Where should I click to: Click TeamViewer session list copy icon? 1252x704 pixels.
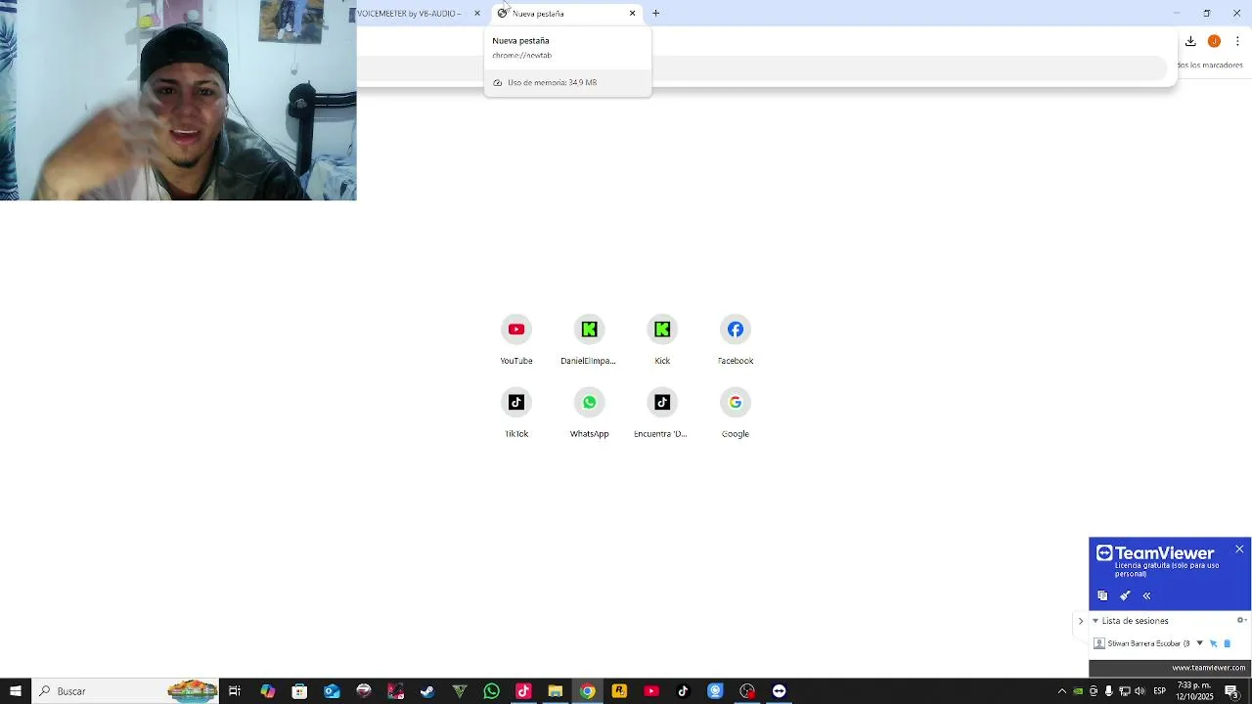tap(1102, 595)
